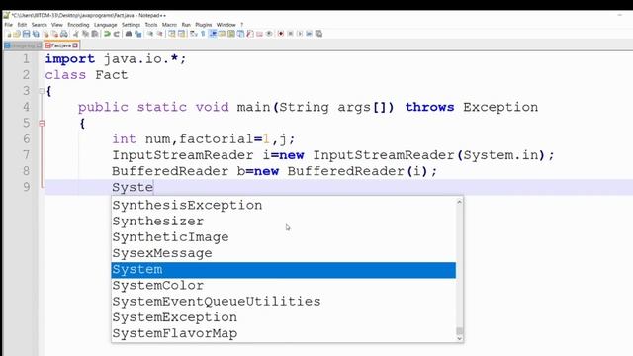Cut the selection with the scissors icon
The width and height of the screenshot is (633, 356).
[75, 34]
